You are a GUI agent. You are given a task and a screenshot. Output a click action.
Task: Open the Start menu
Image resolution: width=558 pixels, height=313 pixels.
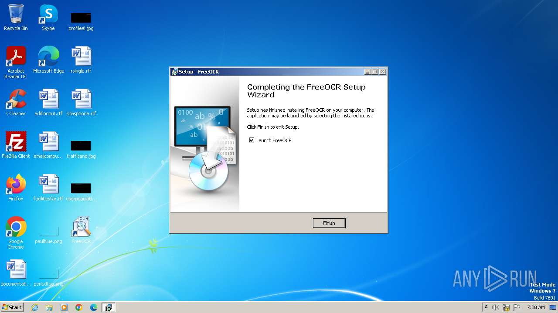coord(12,307)
